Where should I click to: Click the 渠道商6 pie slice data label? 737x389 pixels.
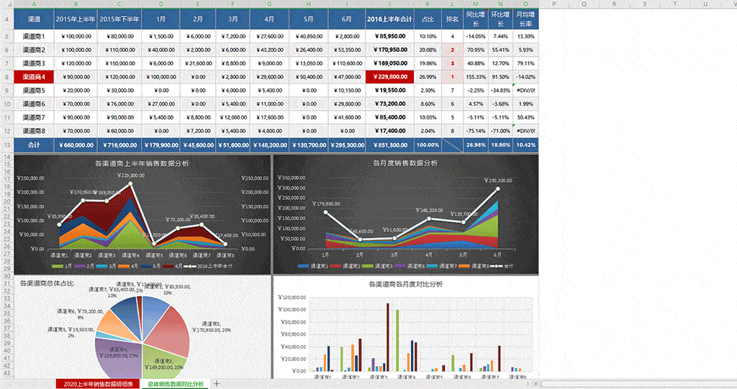coord(81,314)
